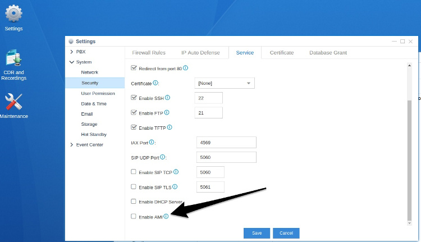Select the Service tab
Screen dimensions: 421x242
click(245, 53)
